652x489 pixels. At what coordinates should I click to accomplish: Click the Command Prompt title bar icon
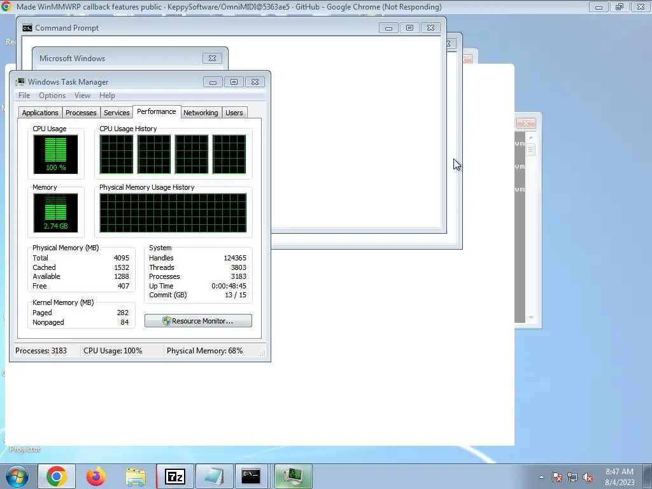27,28
